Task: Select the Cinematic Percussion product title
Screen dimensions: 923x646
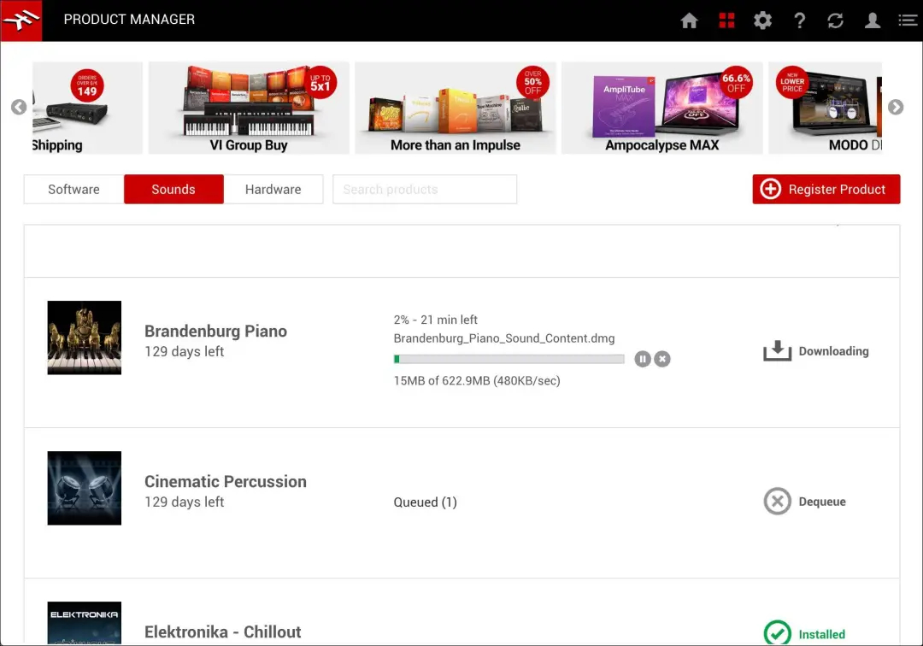Action: pos(226,482)
